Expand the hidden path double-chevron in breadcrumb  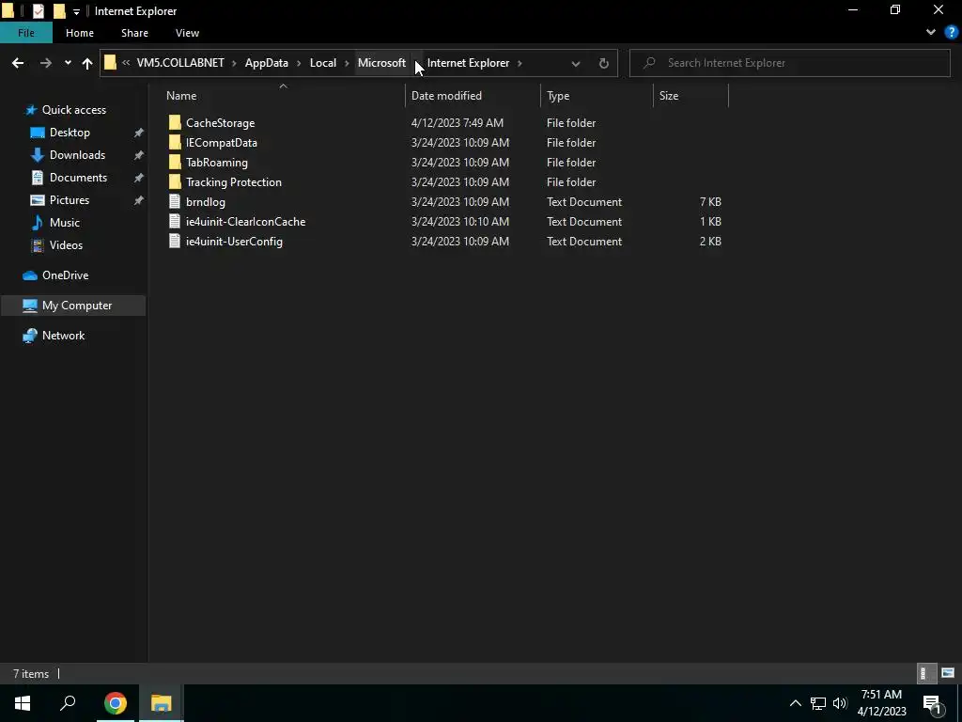[126, 63]
